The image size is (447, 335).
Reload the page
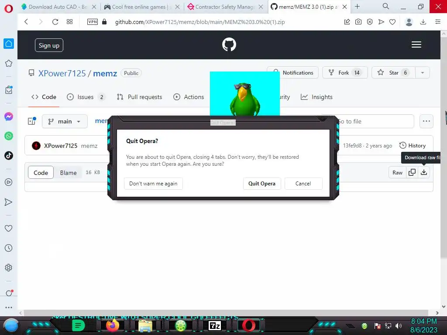(55, 22)
